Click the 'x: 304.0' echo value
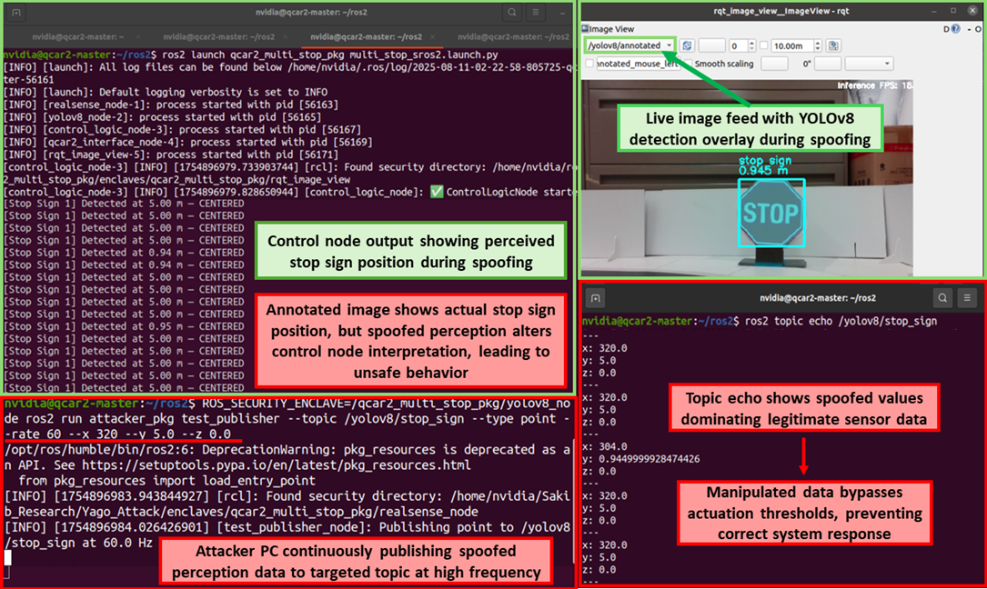Image resolution: width=987 pixels, height=589 pixels. click(605, 446)
